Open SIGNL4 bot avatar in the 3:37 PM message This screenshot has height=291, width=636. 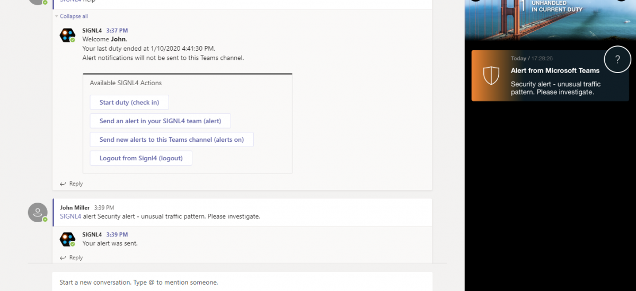67,35
